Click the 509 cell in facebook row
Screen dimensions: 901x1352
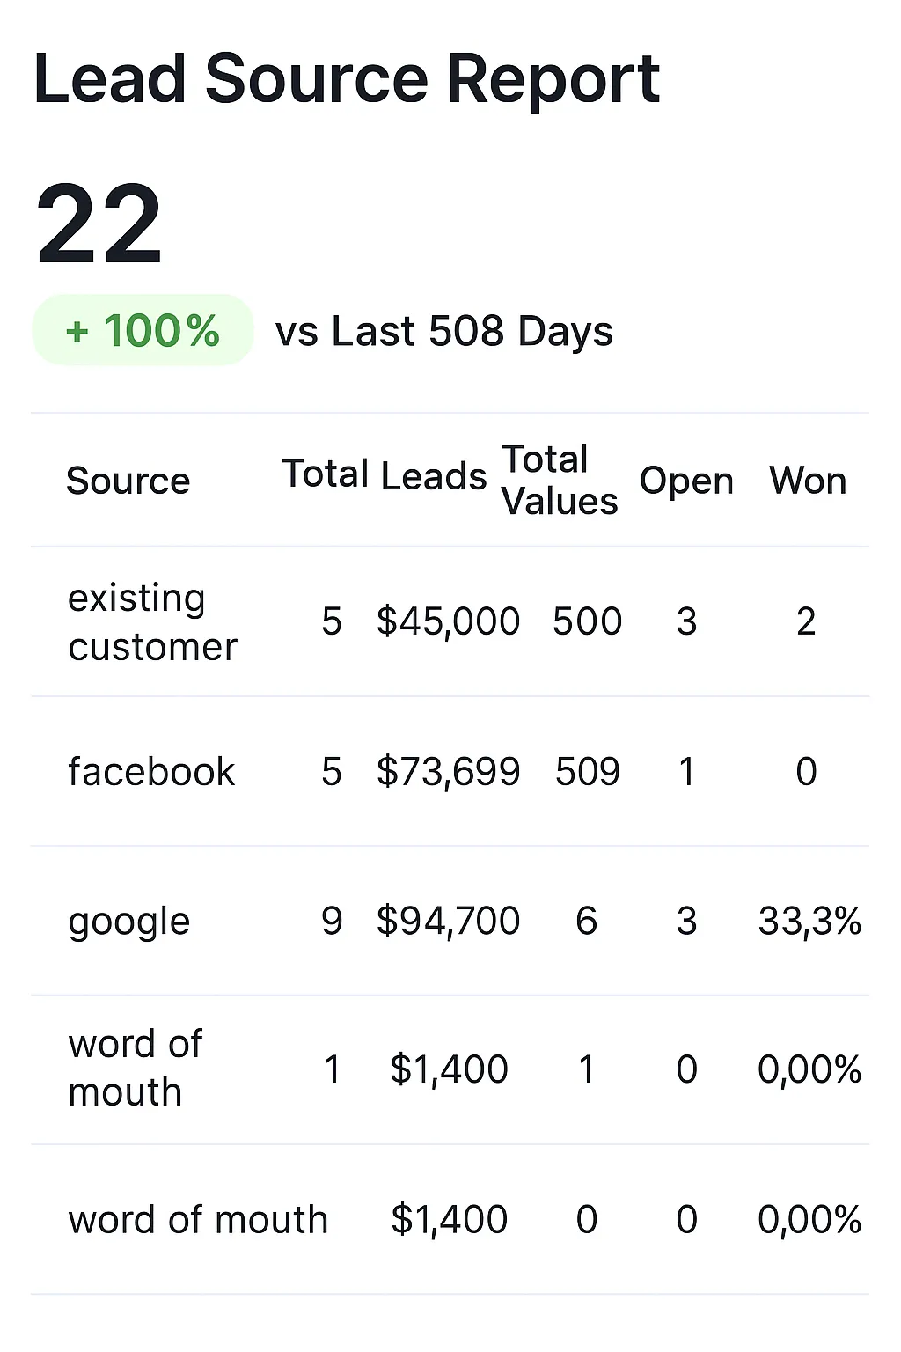tap(587, 772)
